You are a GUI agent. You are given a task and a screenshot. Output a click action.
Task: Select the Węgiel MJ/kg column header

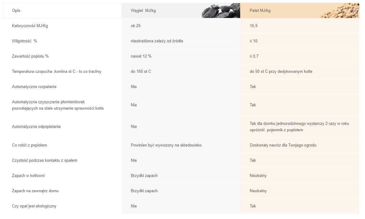(x=143, y=10)
